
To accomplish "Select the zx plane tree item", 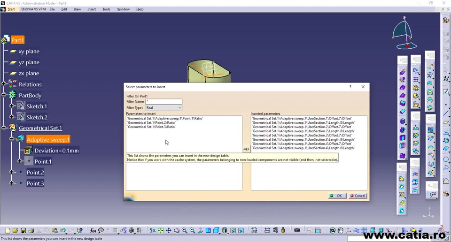I will (x=29, y=73).
